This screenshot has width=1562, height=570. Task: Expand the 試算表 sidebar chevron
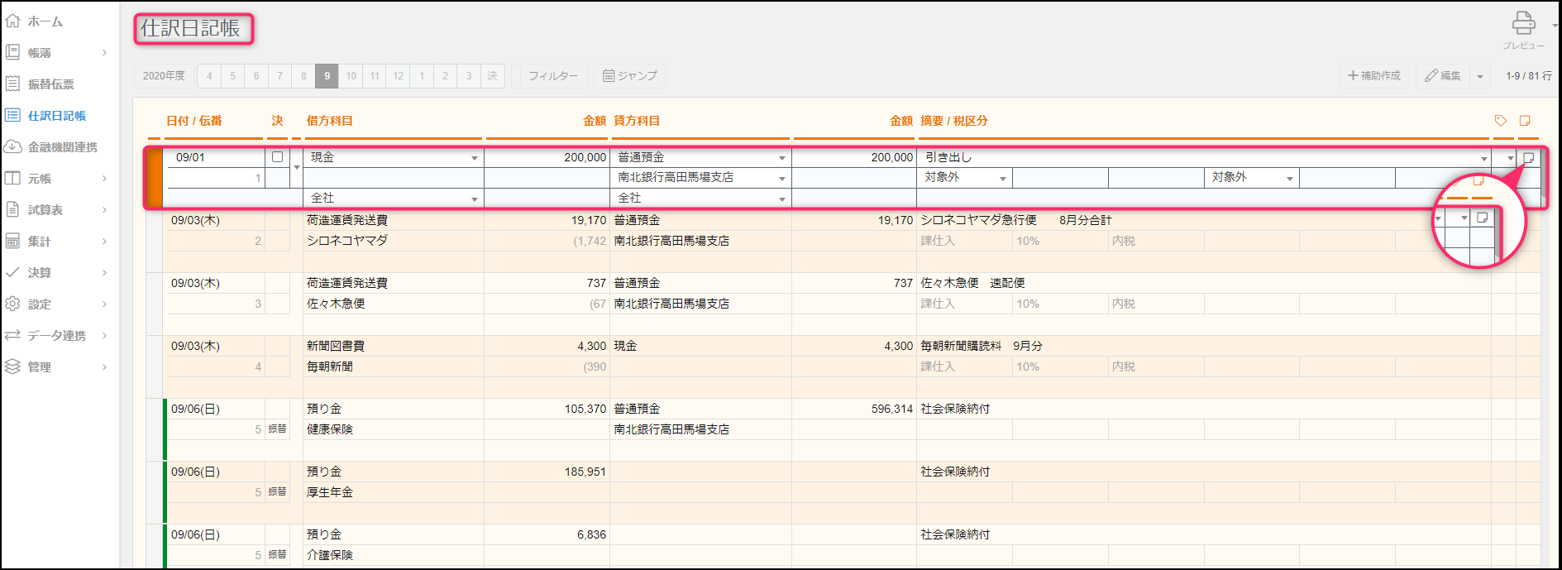pyautogui.click(x=104, y=209)
